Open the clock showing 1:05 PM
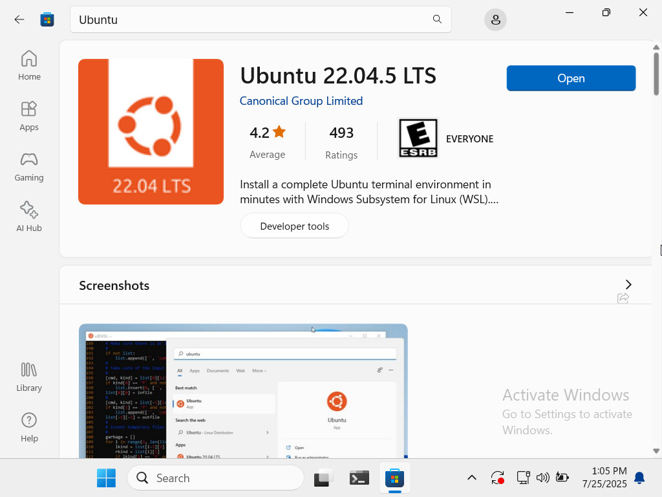 click(604, 478)
